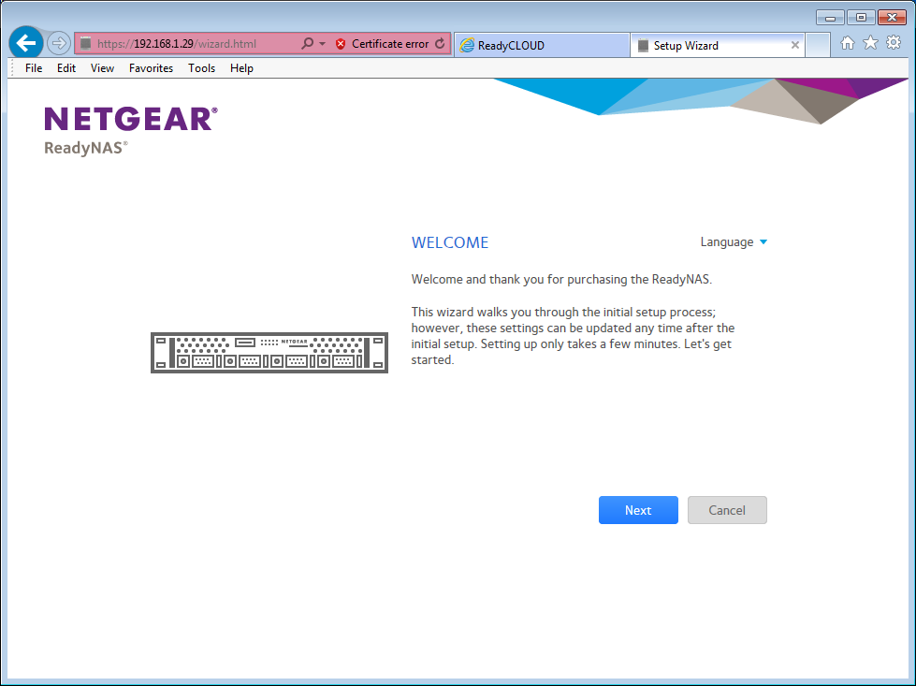This screenshot has height=686, width=916.
Task: Cancel the setup wizard
Action: [x=727, y=509]
